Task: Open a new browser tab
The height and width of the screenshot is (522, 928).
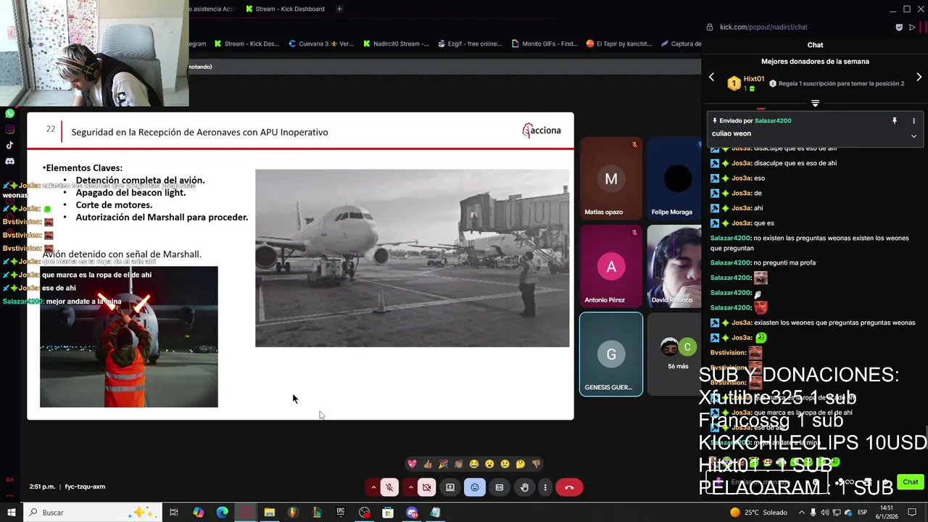Action: (x=339, y=9)
